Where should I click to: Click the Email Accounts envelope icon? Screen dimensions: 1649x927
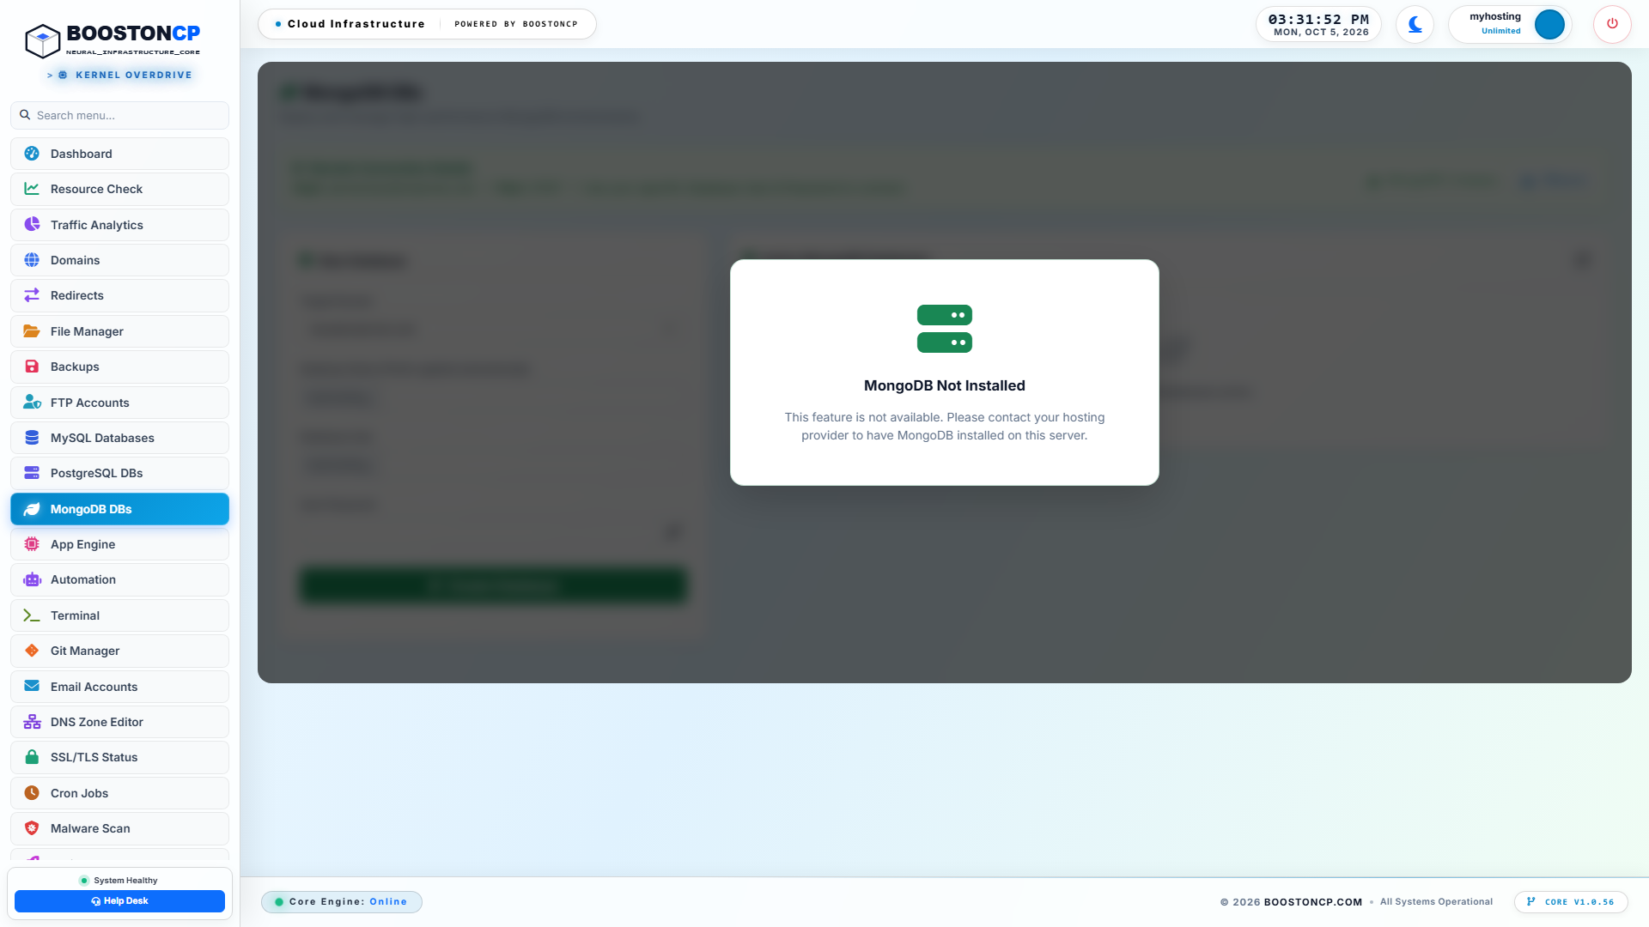pyautogui.click(x=32, y=686)
